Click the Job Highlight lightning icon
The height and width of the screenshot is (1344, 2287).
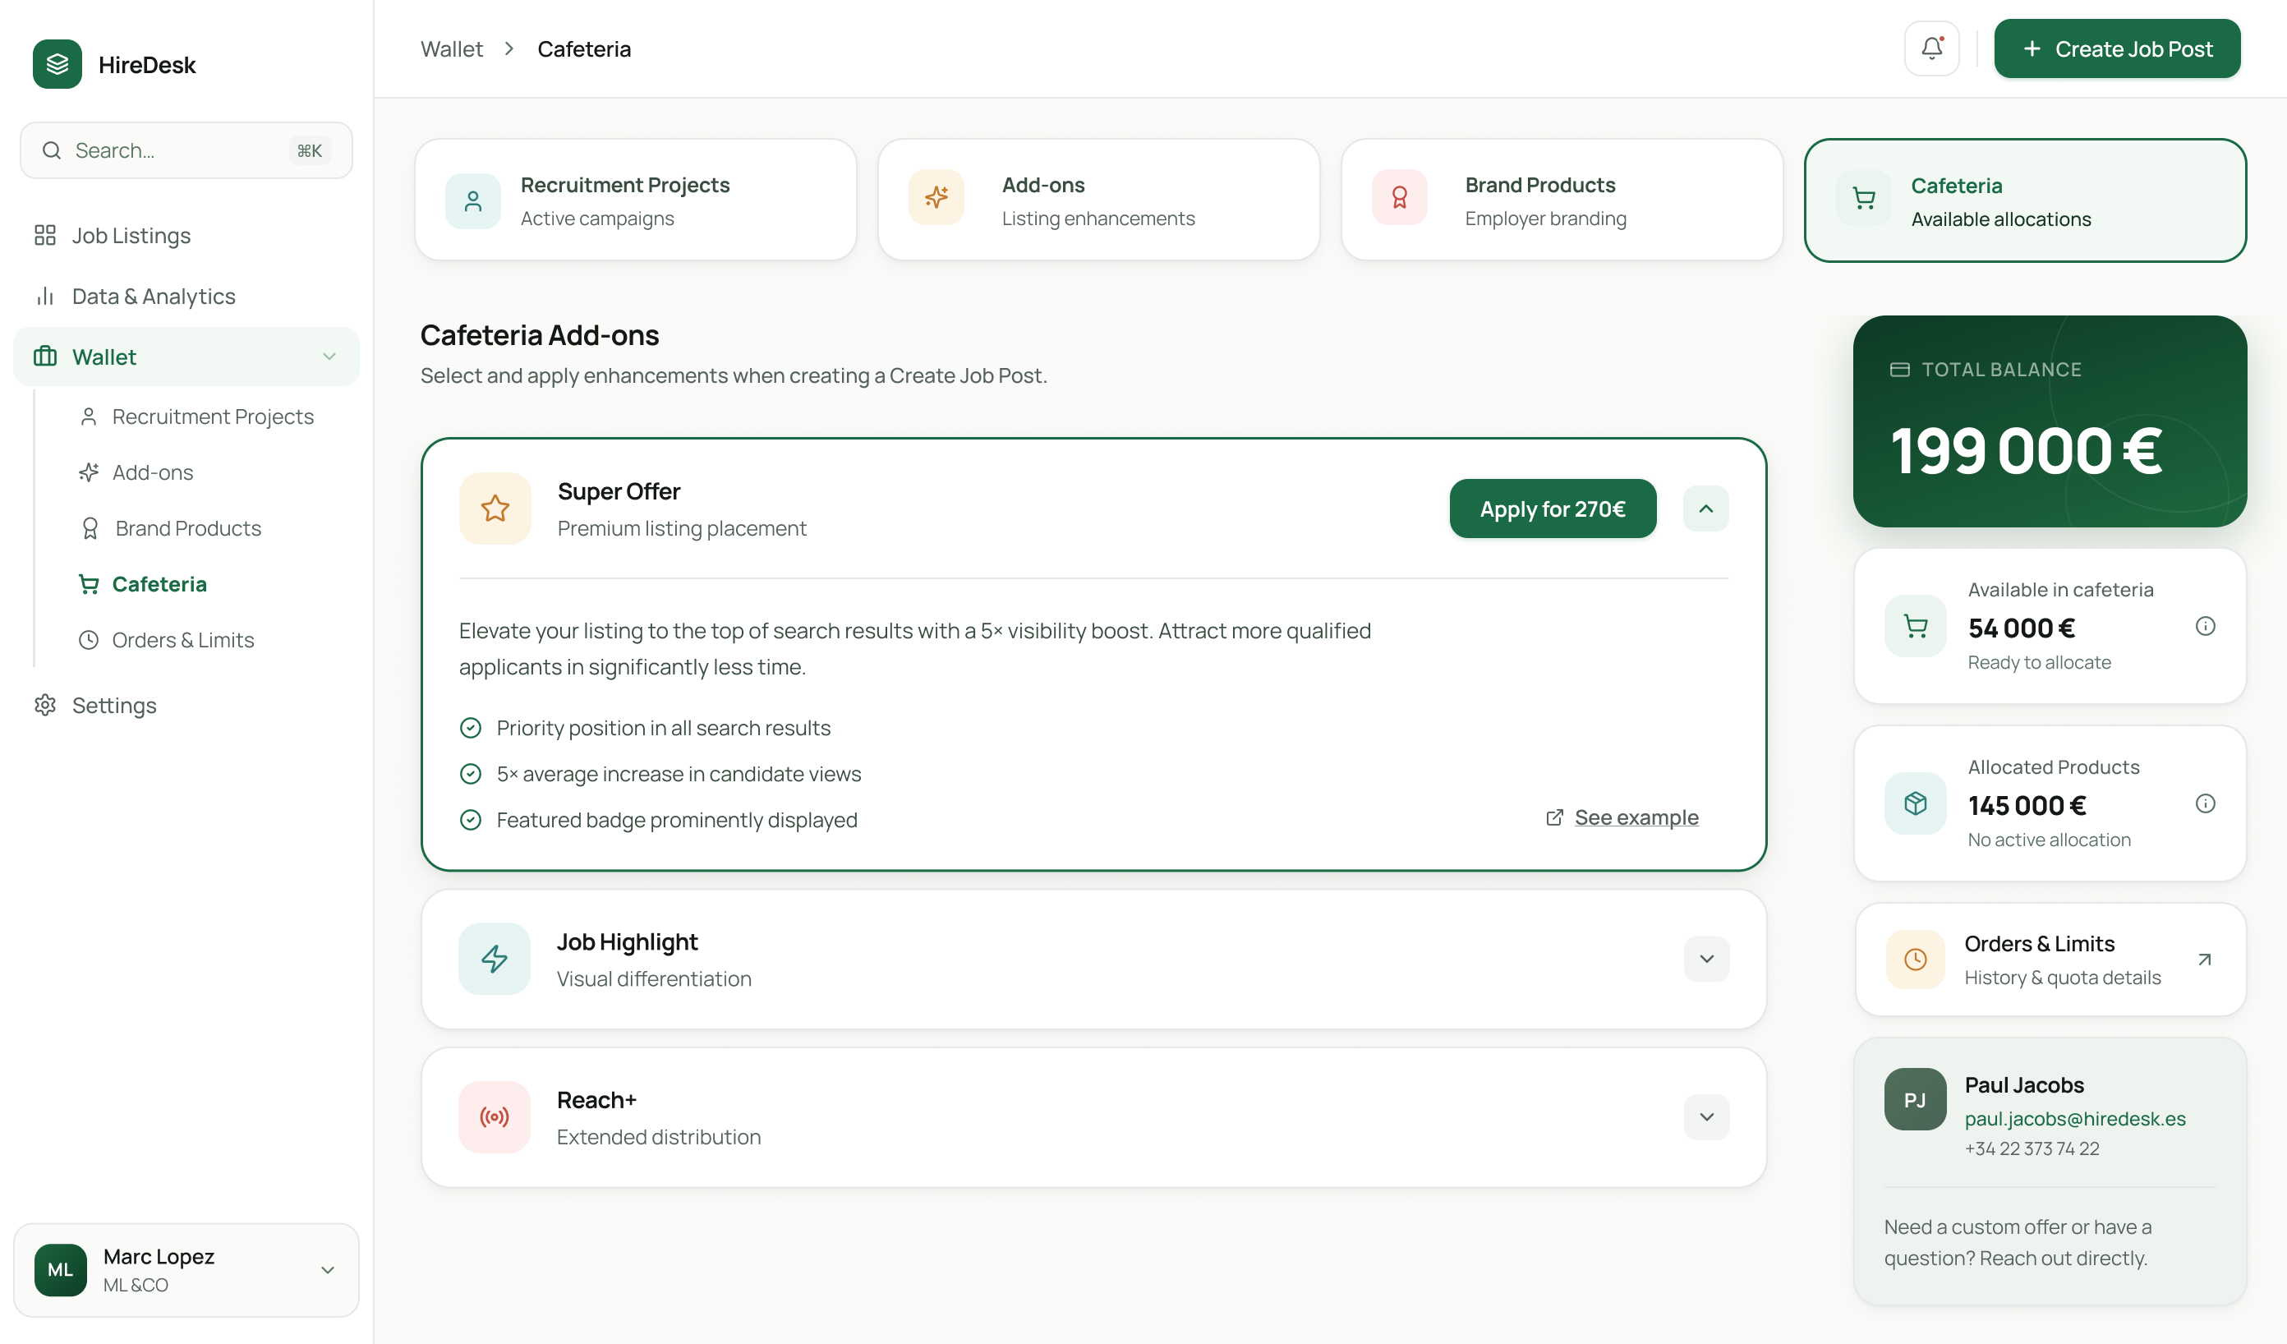pyautogui.click(x=495, y=960)
